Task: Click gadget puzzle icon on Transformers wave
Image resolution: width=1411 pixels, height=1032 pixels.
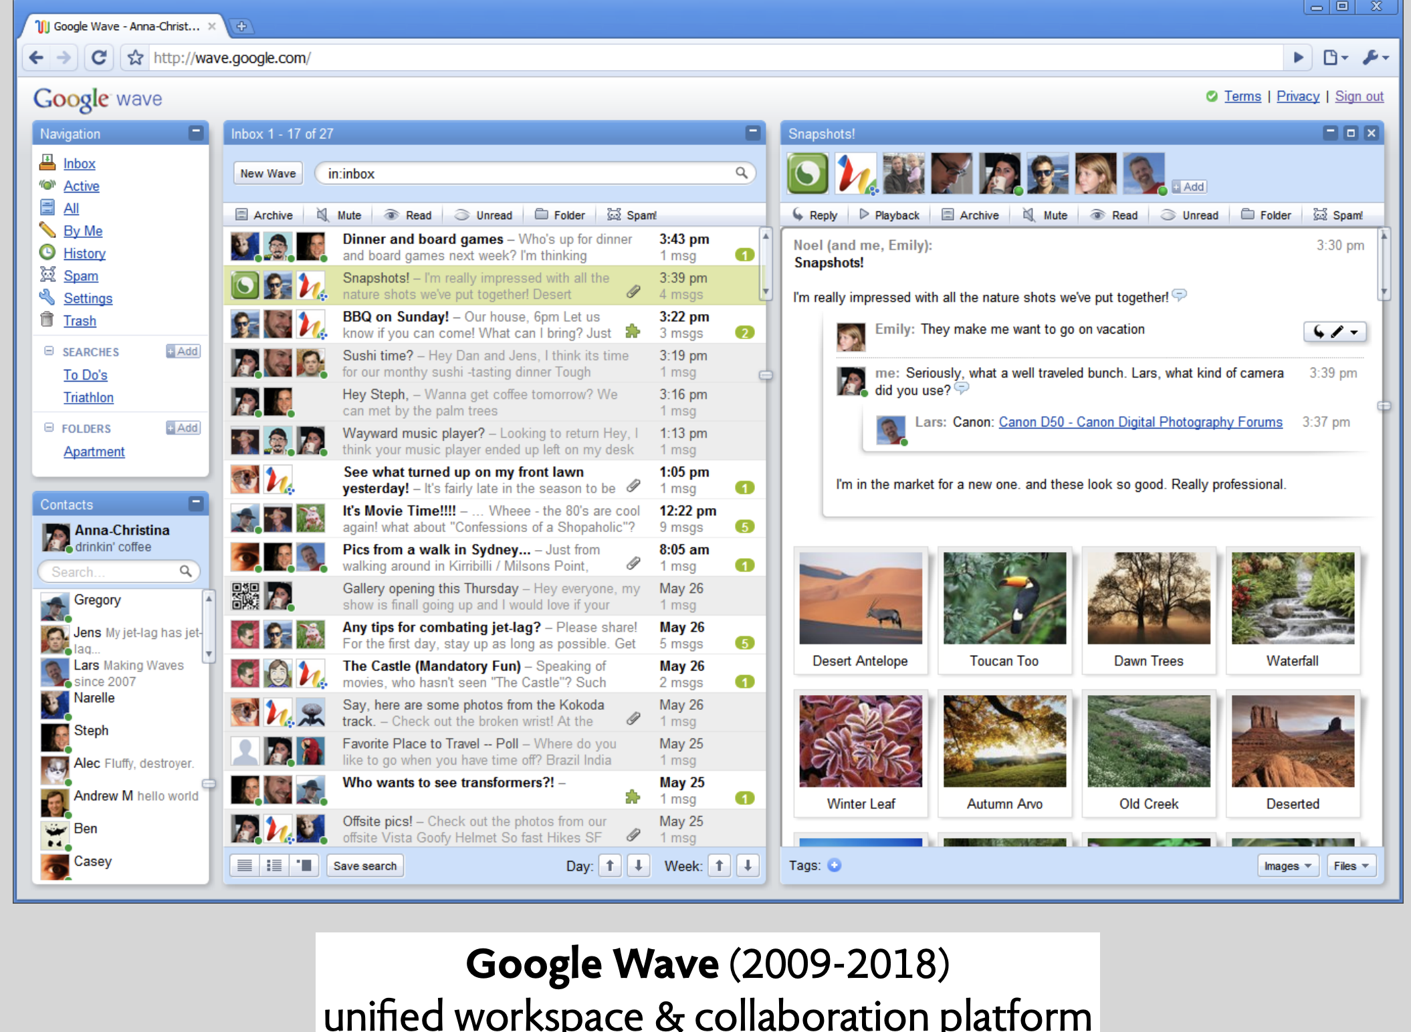Action: (633, 797)
